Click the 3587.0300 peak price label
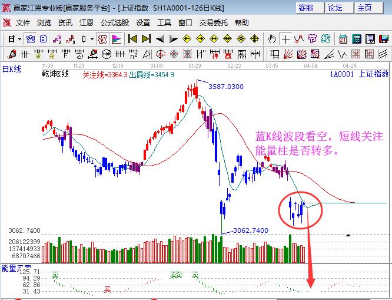Viewport: 392px width, 300px height. pyautogui.click(x=225, y=87)
